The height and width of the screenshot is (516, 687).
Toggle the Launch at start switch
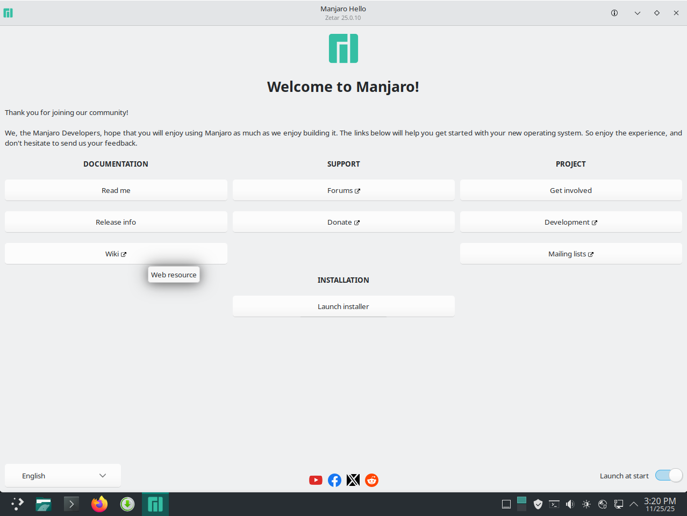pos(669,476)
